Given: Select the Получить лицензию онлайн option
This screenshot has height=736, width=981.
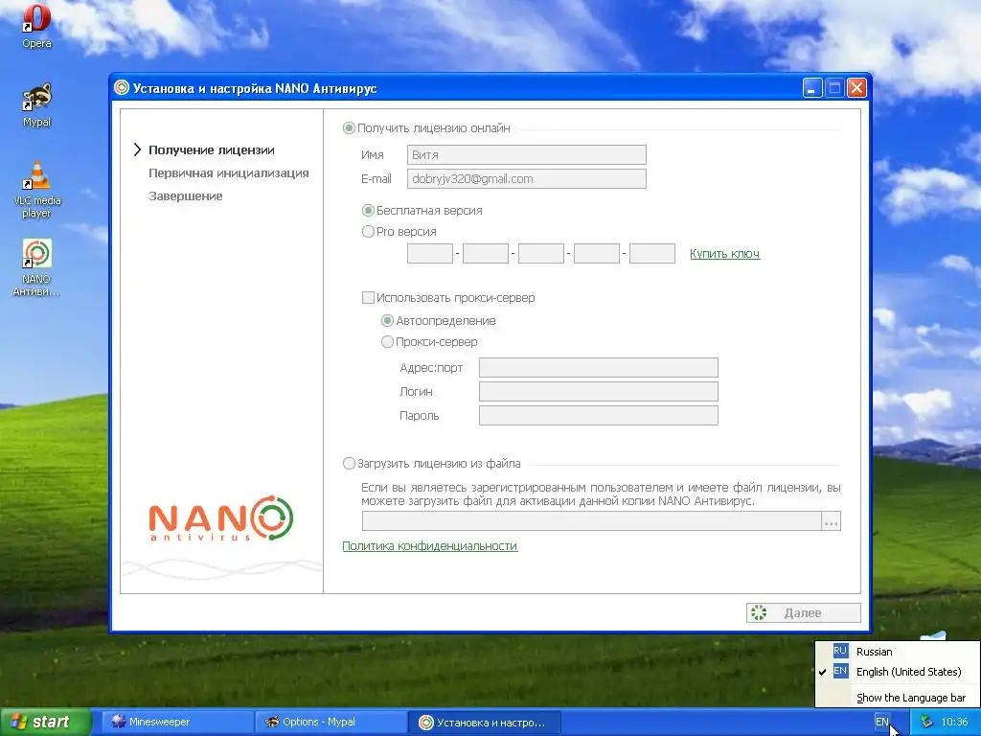Looking at the screenshot, I should [349, 128].
